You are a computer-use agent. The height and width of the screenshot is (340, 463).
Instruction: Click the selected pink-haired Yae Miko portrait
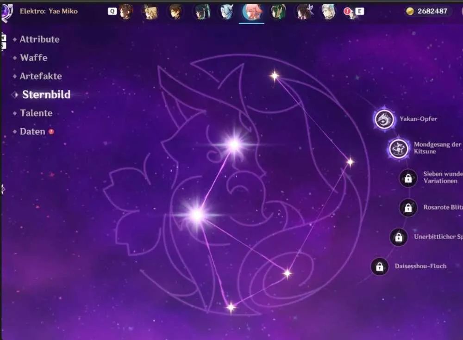[251, 12]
